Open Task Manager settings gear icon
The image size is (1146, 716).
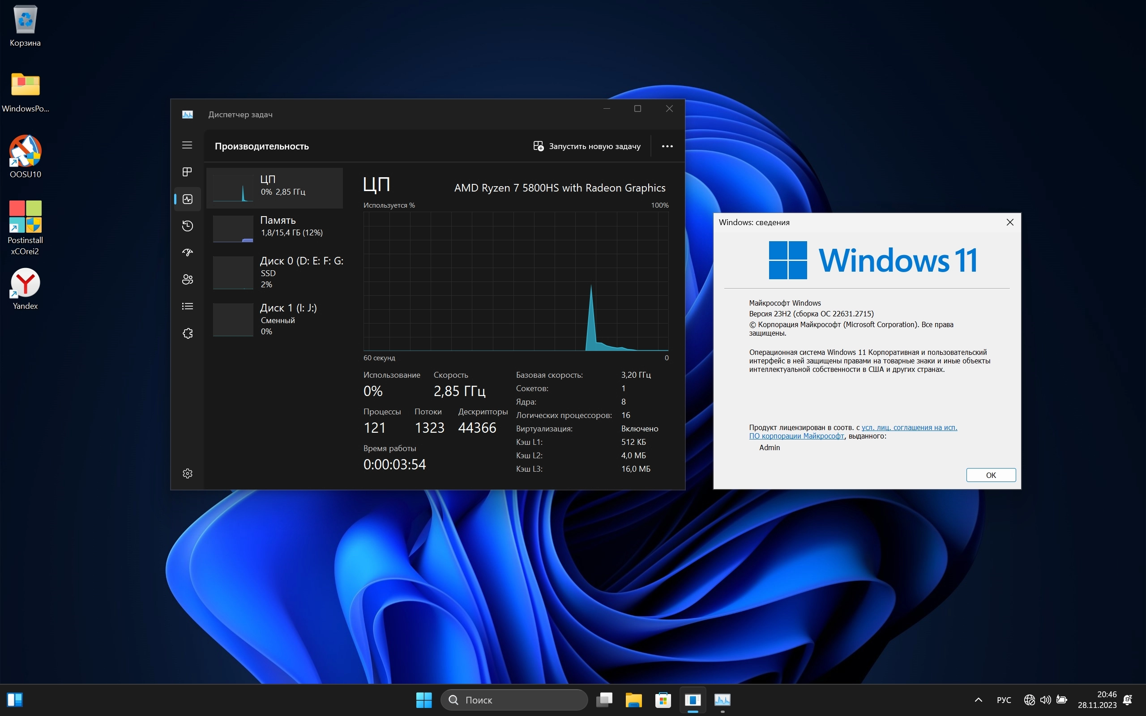pyautogui.click(x=187, y=473)
